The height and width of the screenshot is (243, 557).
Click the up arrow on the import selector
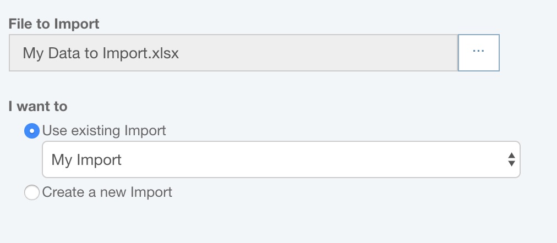[511, 156]
